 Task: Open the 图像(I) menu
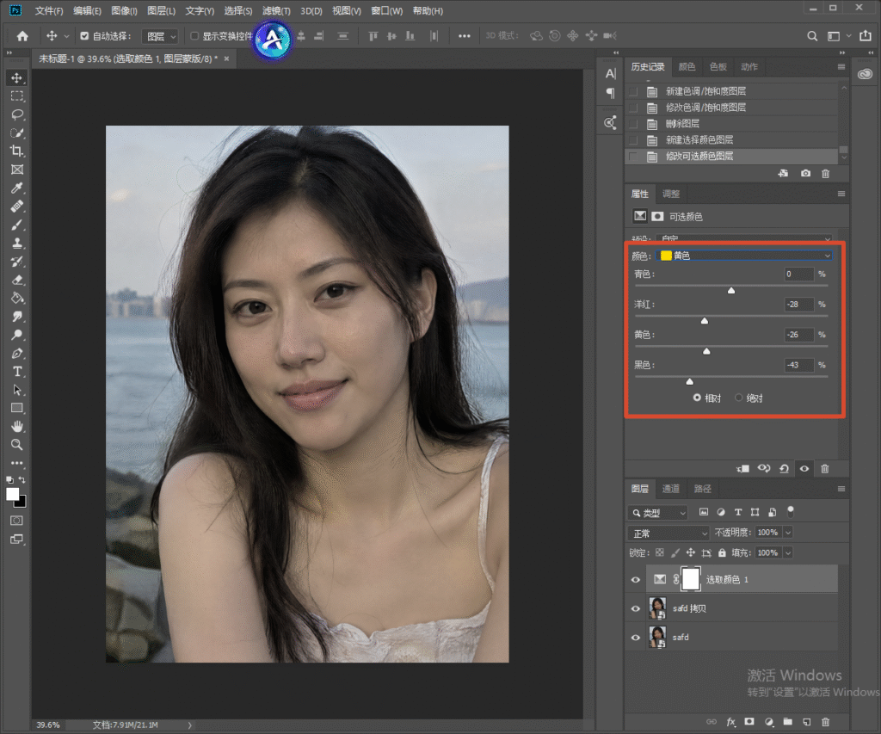pos(124,10)
